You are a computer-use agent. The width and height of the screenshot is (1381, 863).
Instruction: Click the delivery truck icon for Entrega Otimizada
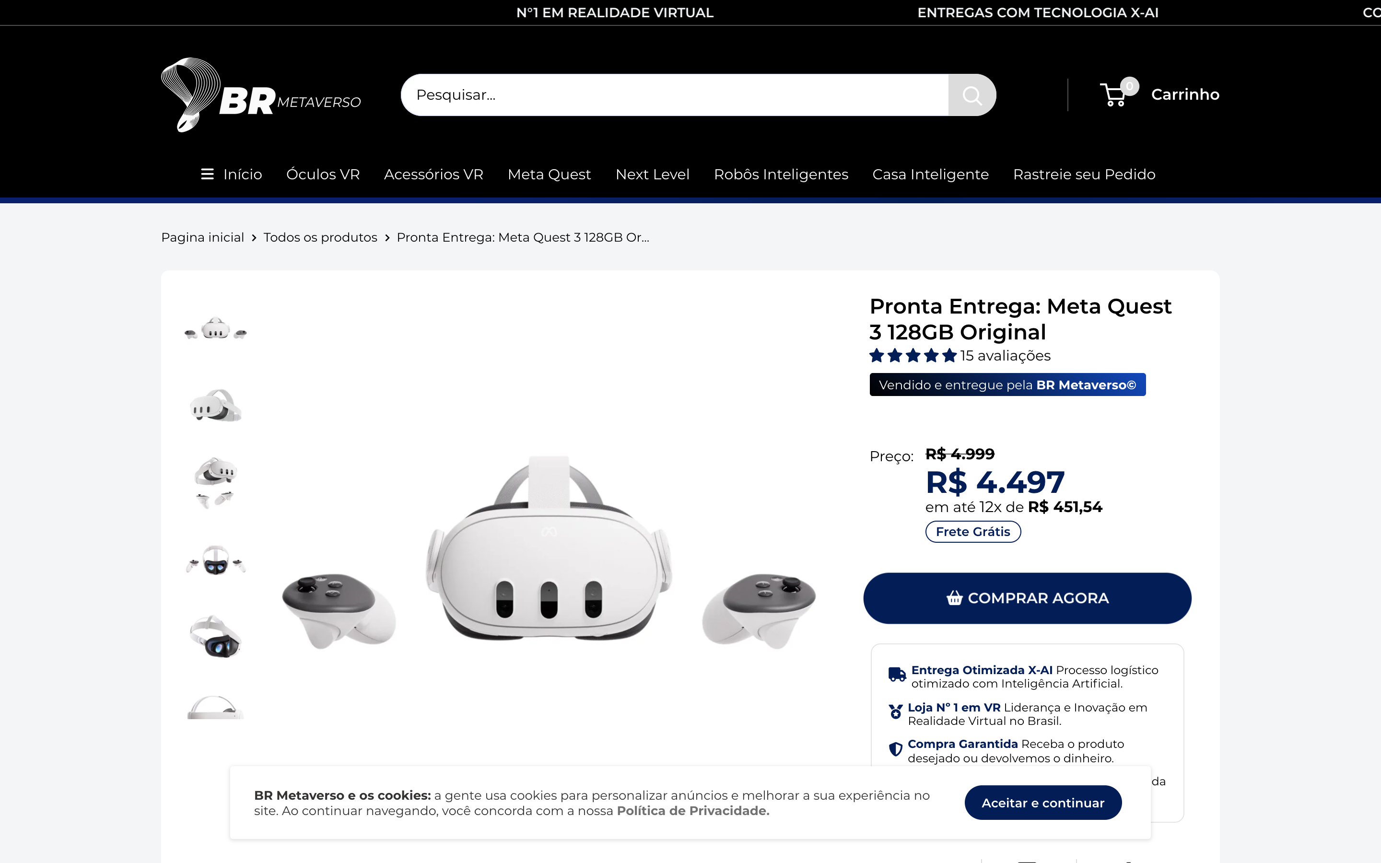897,675
